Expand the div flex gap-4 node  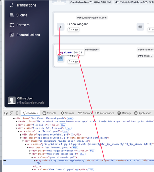coord(16,125)
